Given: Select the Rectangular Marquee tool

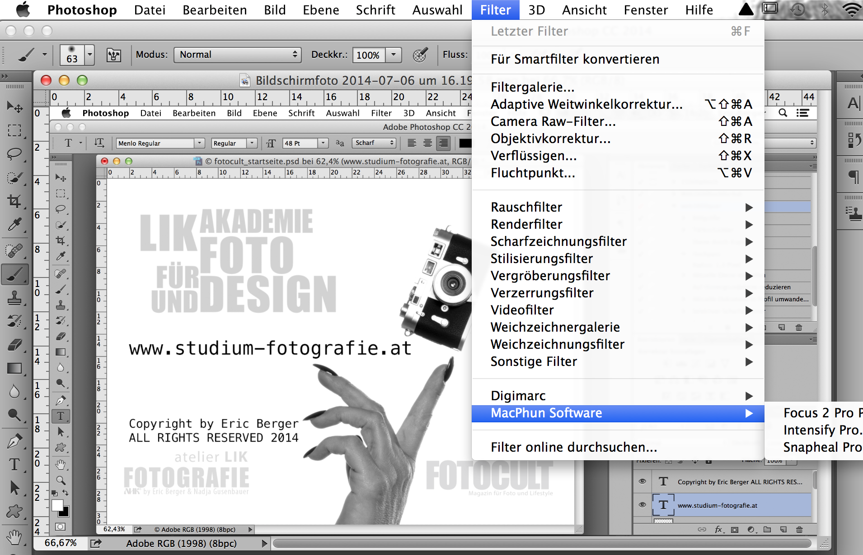Looking at the screenshot, I should click(15, 131).
